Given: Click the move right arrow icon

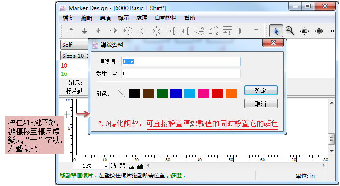Looking at the screenshot, I should coord(113,31).
